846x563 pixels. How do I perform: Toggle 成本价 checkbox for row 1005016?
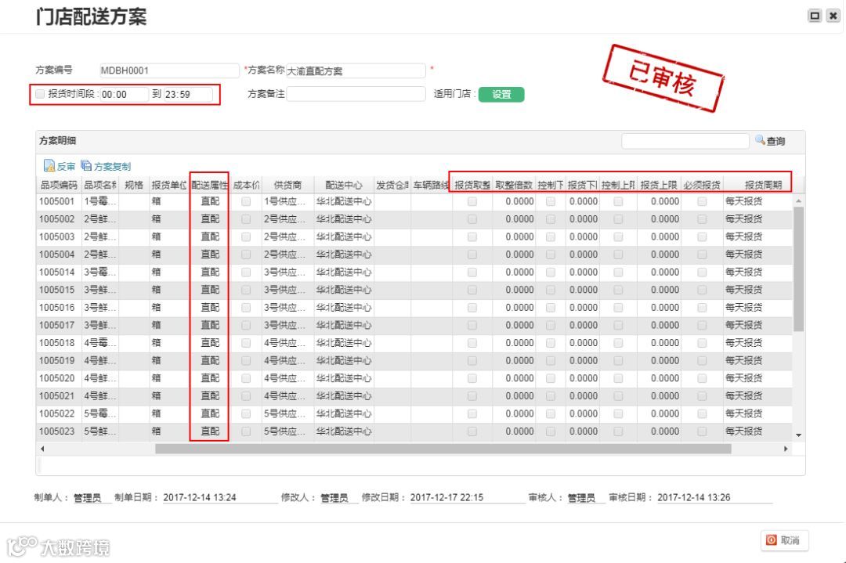pos(246,308)
